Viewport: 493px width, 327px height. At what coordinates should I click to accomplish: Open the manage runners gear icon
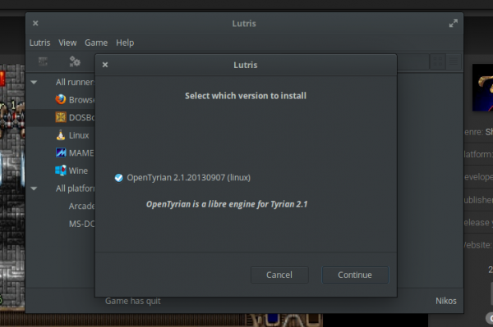[75, 61]
